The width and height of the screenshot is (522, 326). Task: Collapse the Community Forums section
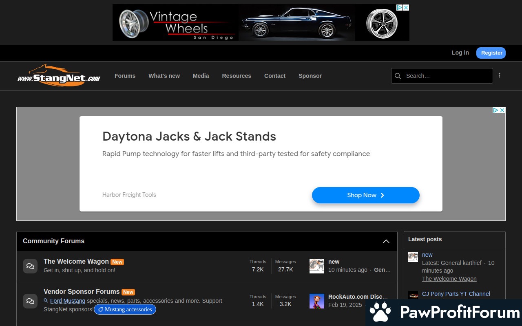click(x=386, y=241)
